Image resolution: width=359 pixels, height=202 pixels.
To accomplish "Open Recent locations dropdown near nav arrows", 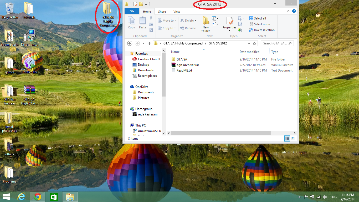I will (x=143, y=43).
